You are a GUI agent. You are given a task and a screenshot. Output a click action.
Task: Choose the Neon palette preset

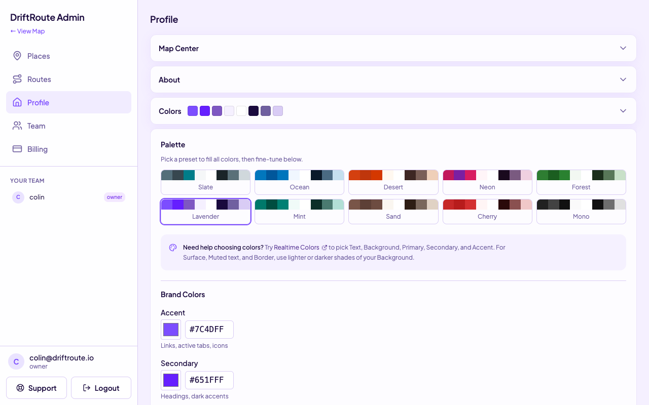tap(487, 182)
